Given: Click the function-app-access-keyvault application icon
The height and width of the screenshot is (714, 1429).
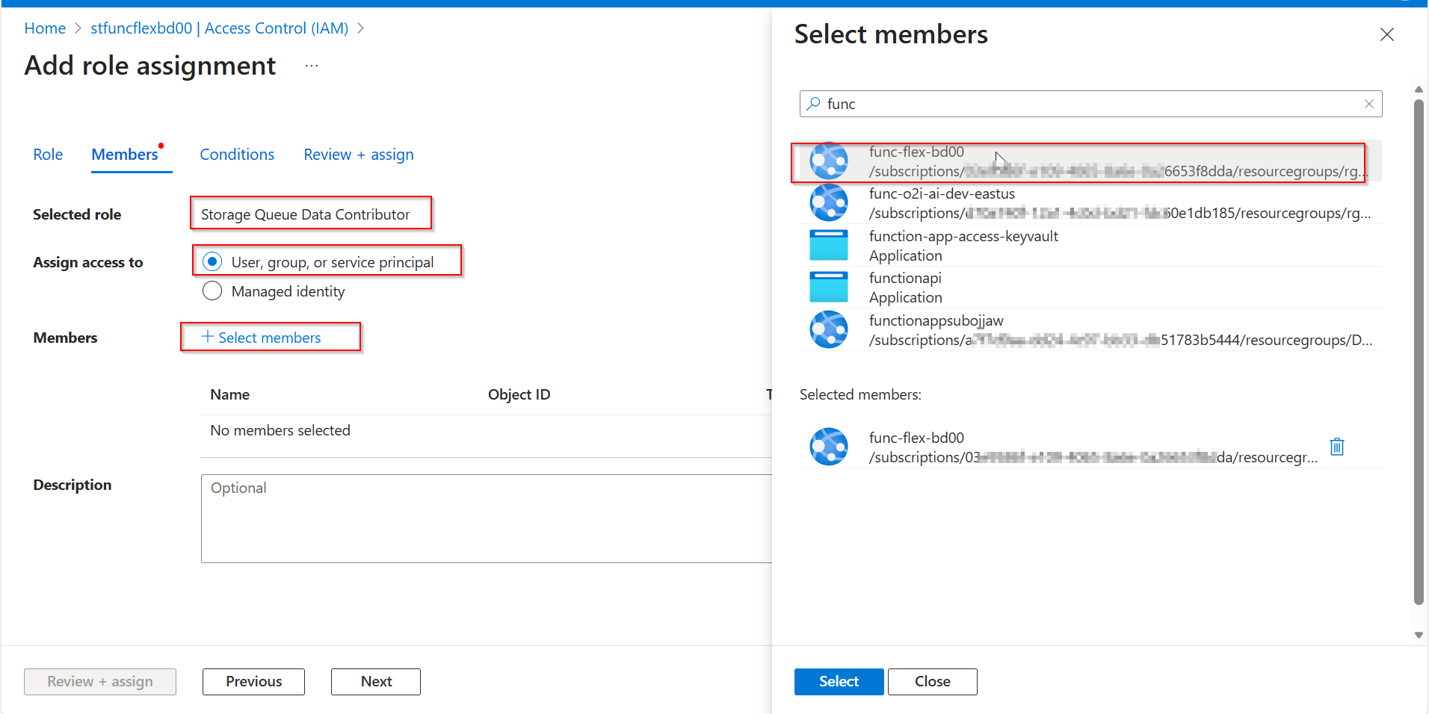Looking at the screenshot, I should [x=829, y=245].
